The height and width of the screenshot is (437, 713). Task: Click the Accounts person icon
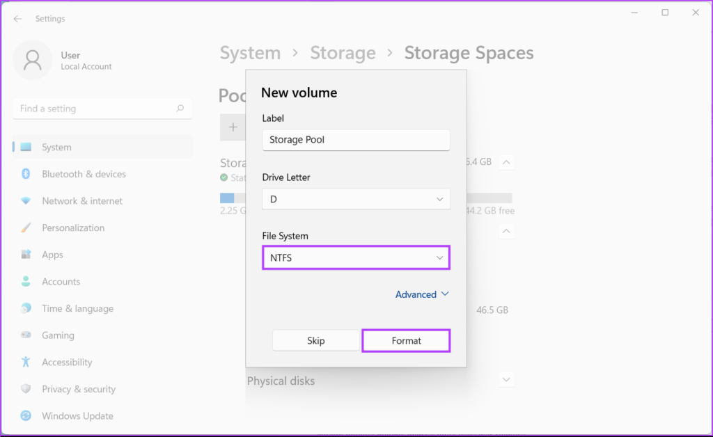[x=26, y=282]
